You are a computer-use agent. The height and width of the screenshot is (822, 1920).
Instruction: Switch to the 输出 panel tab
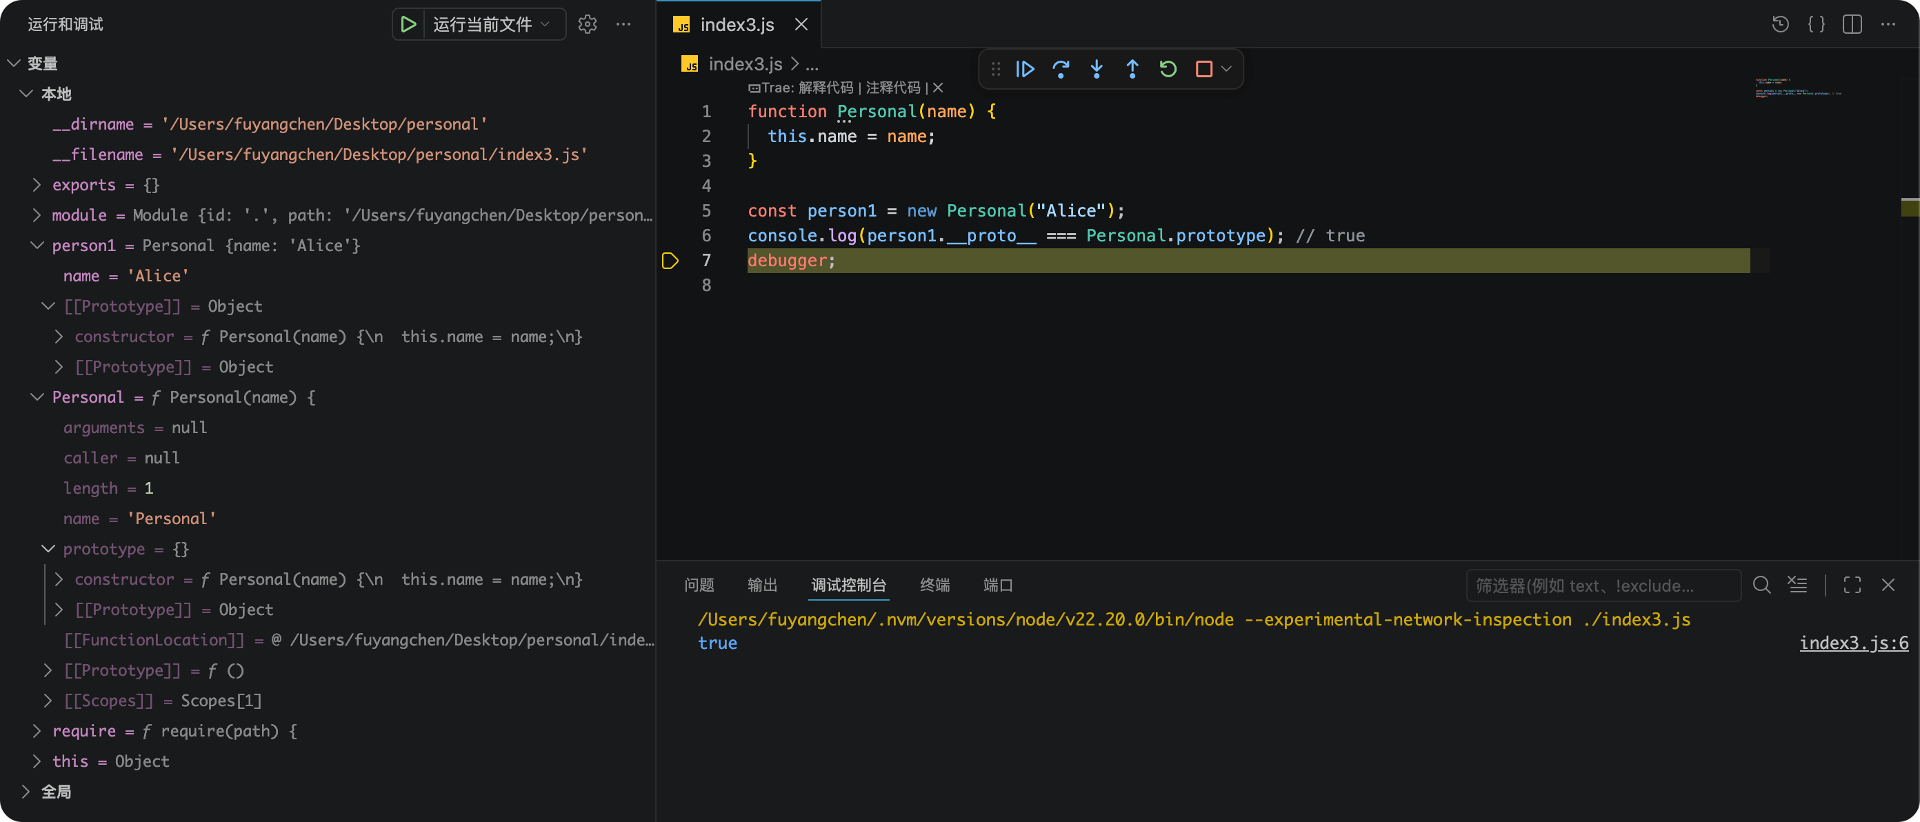click(x=763, y=585)
